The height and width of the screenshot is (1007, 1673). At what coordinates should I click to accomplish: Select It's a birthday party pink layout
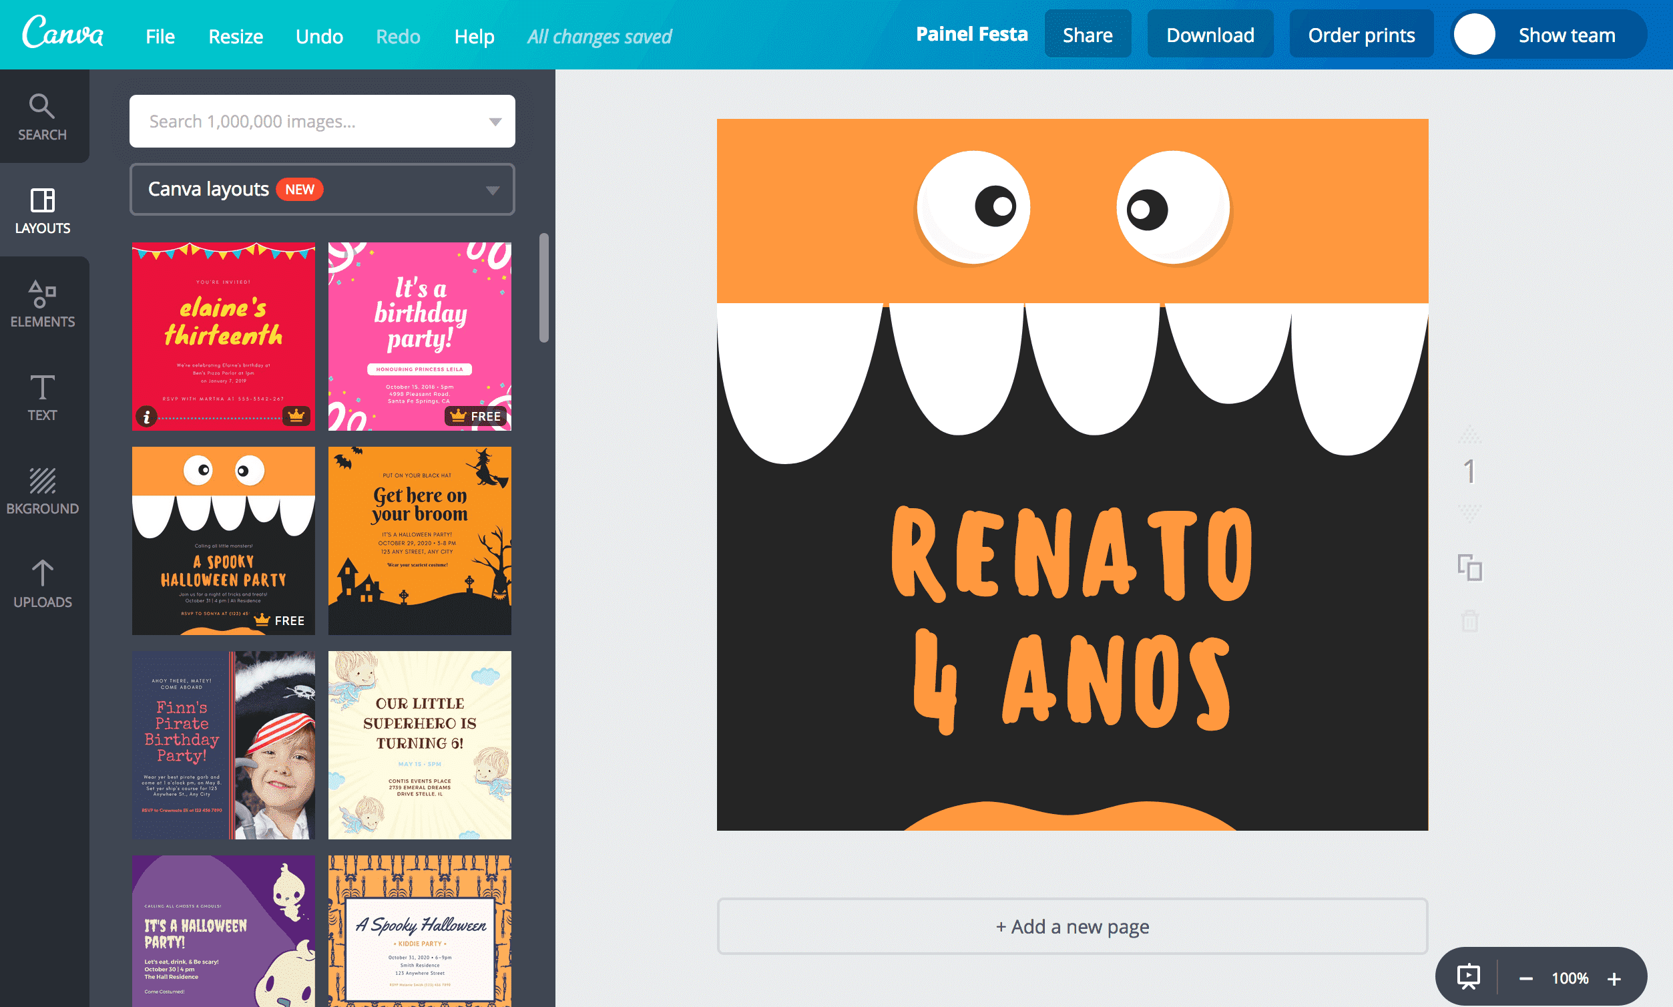(419, 337)
